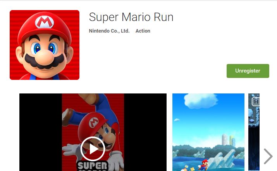Click the M emblem on app icon cap
Viewport: 277px width, 171px height.
(x=44, y=22)
